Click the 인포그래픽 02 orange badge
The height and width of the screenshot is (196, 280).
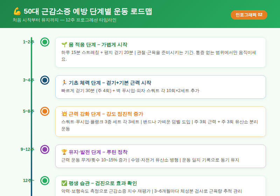point(249,15)
